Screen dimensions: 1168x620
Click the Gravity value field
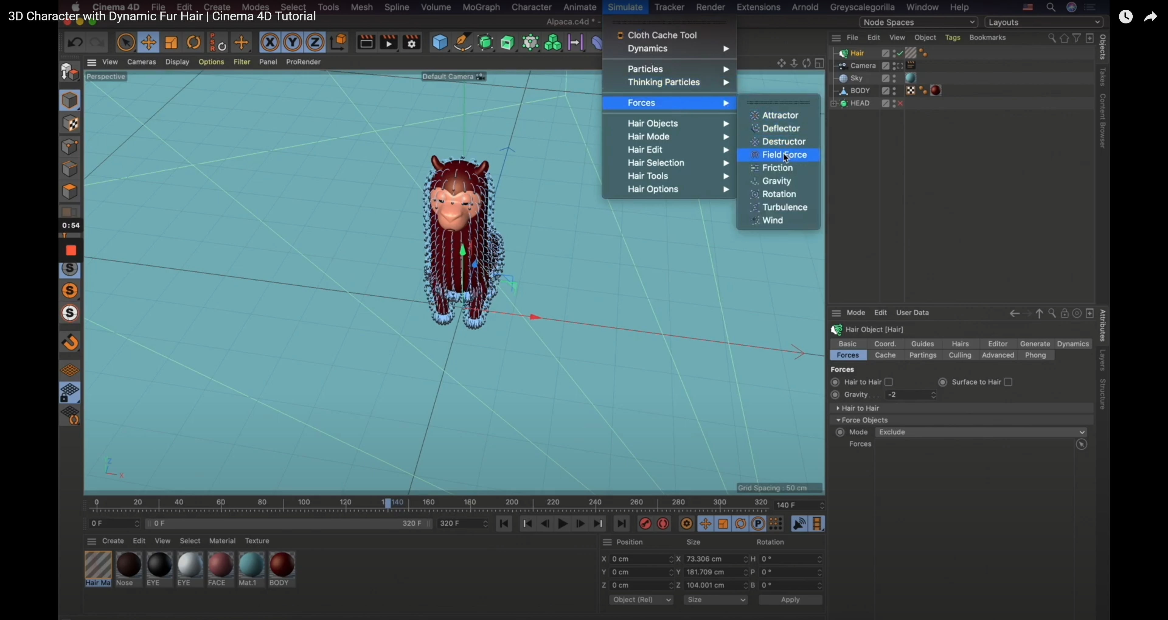(911, 395)
